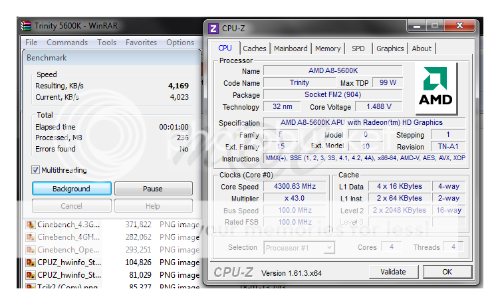Select the icon of CPUZ_hwinfo file sized 104,826
500x305 pixels.
[x=31, y=262]
